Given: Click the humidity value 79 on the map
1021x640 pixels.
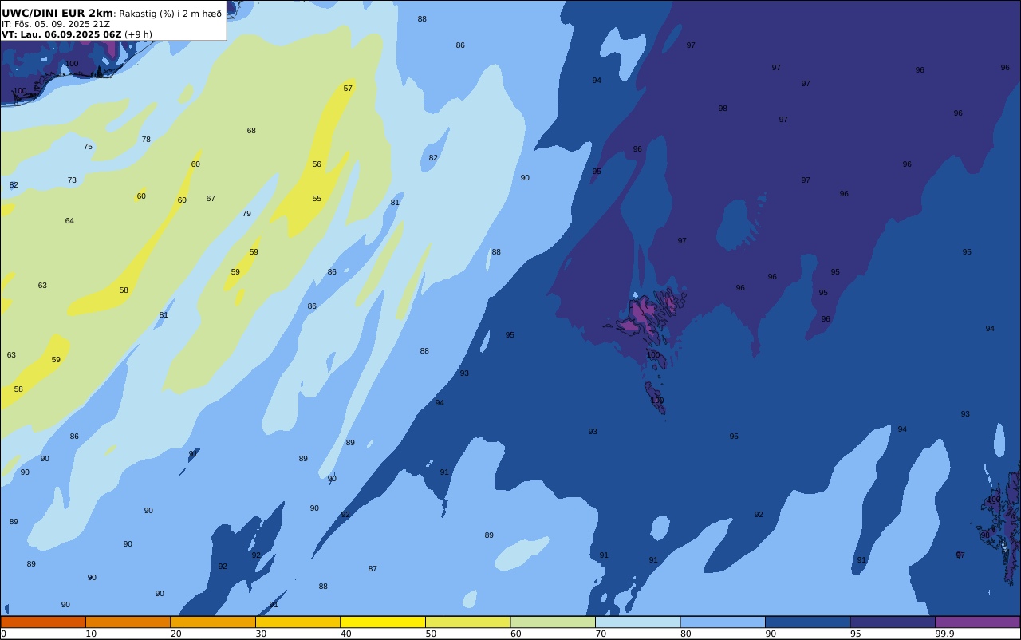Looking at the screenshot, I should (x=246, y=214).
